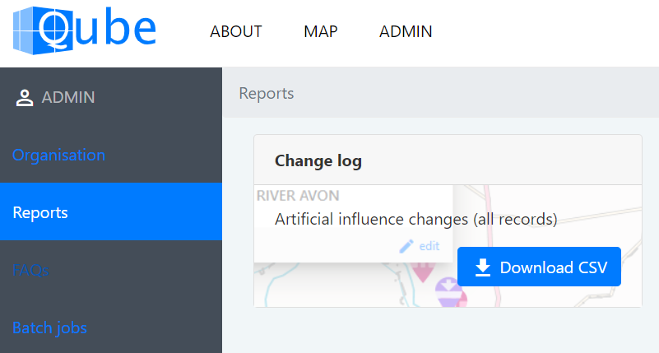Open the ADMIN top navigation item
659x353 pixels.
pos(406,32)
